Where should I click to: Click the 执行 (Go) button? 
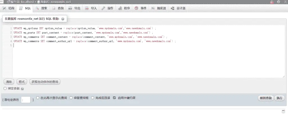[279, 98]
